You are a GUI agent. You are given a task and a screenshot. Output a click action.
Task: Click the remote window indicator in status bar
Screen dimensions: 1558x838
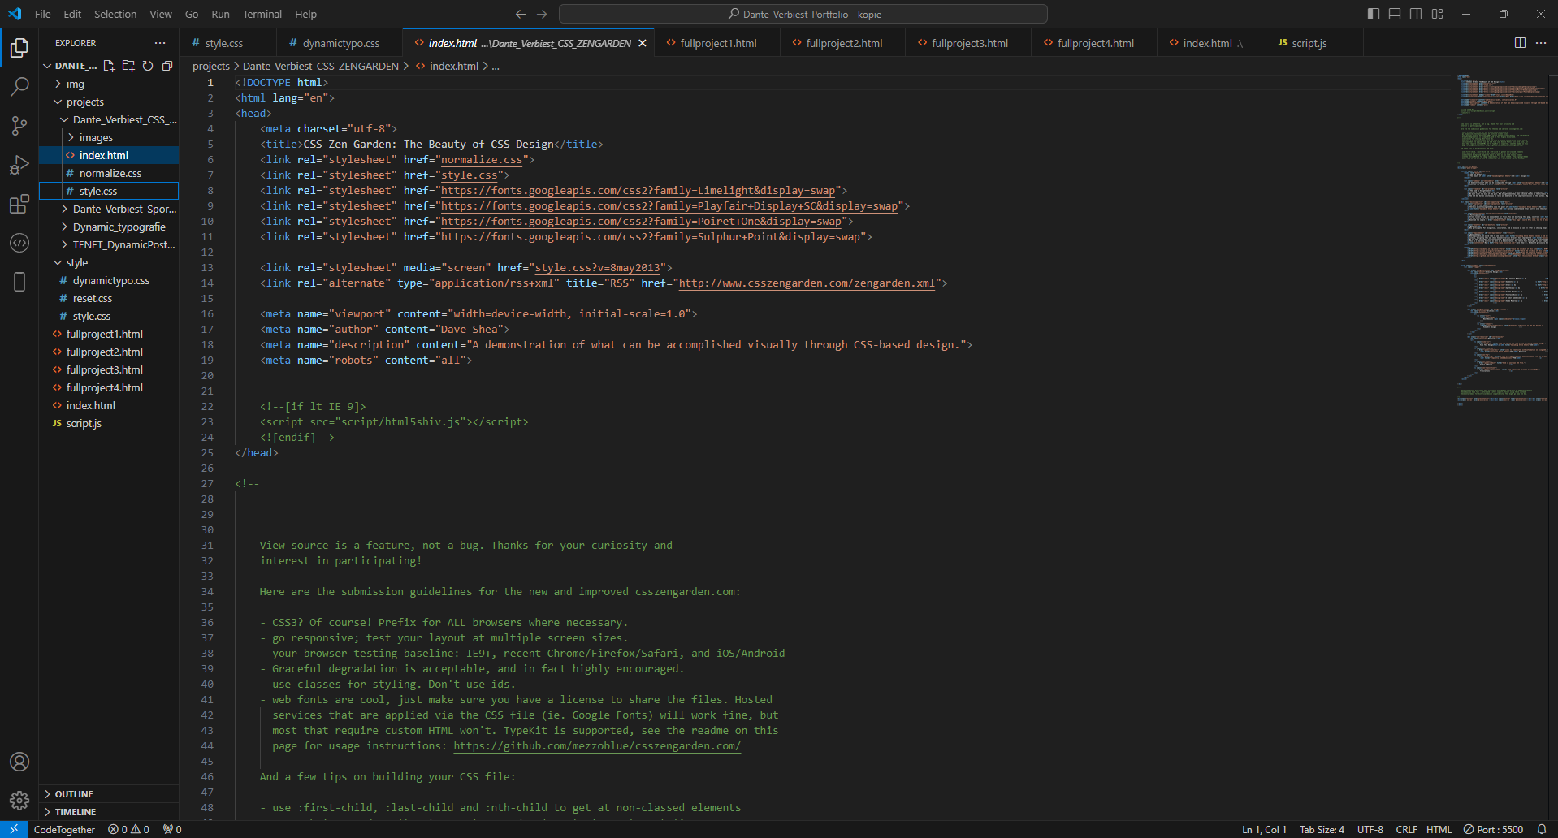click(x=14, y=829)
